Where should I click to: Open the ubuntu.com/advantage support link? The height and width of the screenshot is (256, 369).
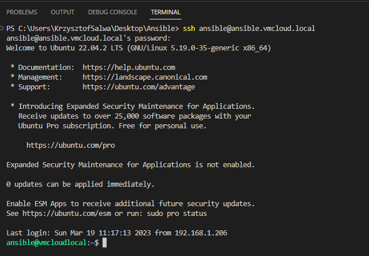point(139,87)
